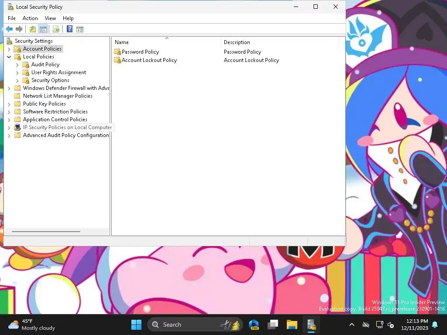Click the Local Policies folder icon
447x335 pixels.
pos(17,57)
